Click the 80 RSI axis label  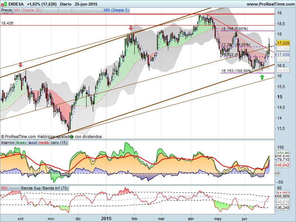point(279,188)
